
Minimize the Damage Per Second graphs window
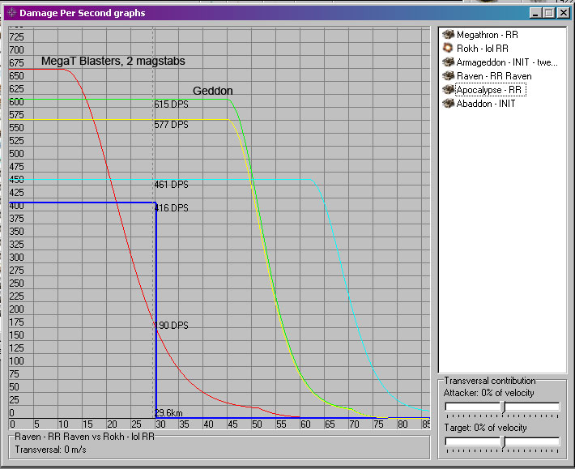(x=535, y=13)
